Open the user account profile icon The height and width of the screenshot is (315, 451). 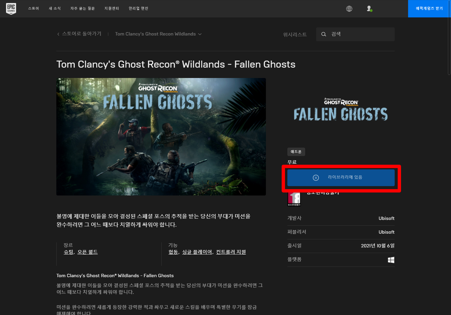[x=369, y=9]
